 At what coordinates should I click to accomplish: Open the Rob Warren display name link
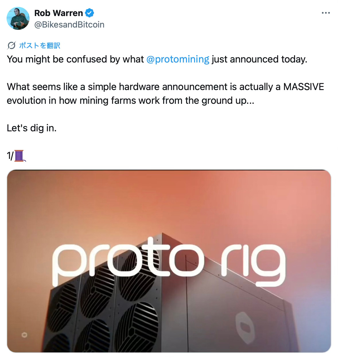[x=59, y=13]
